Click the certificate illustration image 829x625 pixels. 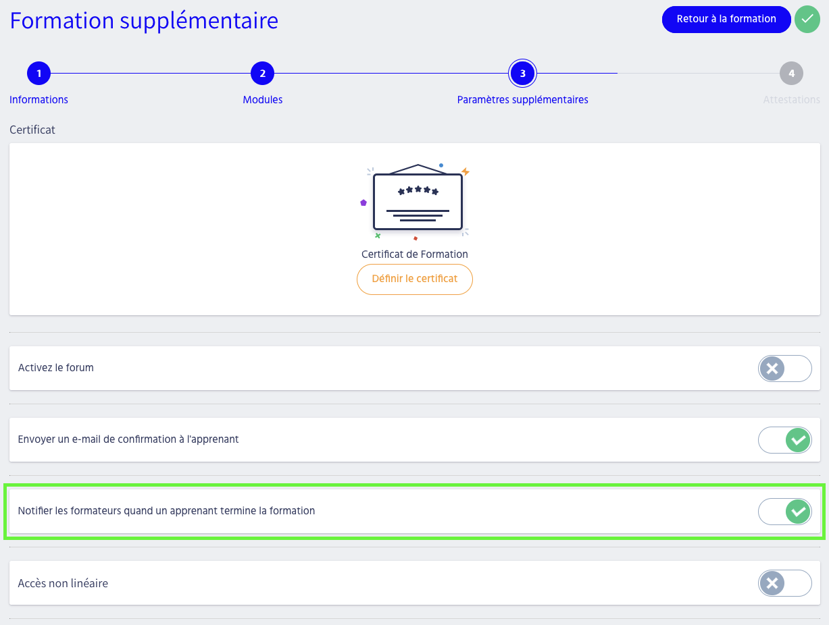(x=417, y=201)
